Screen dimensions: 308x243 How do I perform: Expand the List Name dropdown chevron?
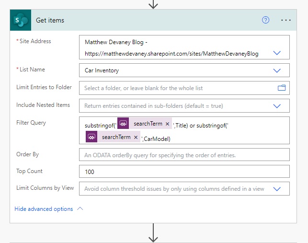[277, 70]
